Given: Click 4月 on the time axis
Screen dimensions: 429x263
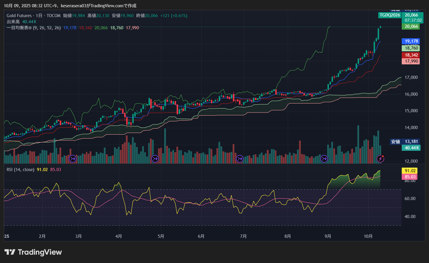Looking at the screenshot, I should click(118, 236).
